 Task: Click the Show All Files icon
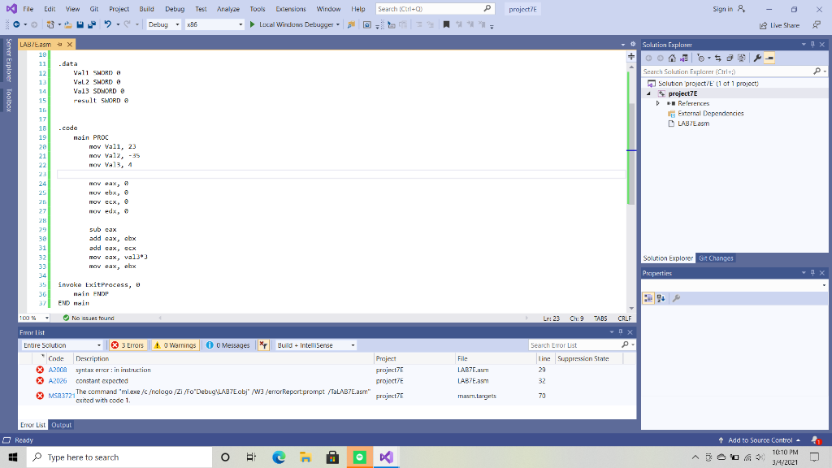pyautogui.click(x=742, y=58)
